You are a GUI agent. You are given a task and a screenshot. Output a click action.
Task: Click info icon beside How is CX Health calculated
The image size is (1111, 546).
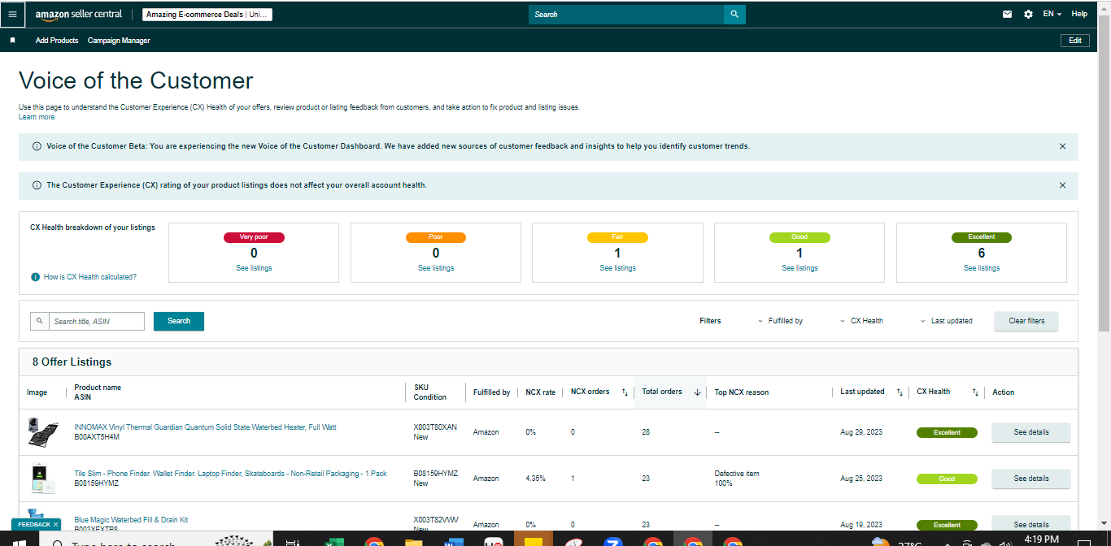pos(35,277)
